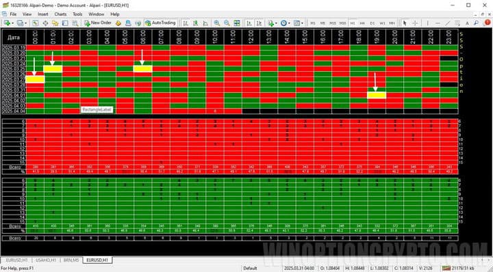The image size is (493, 272).
Task: Click the trendline drawing tool
Action: 447,23
